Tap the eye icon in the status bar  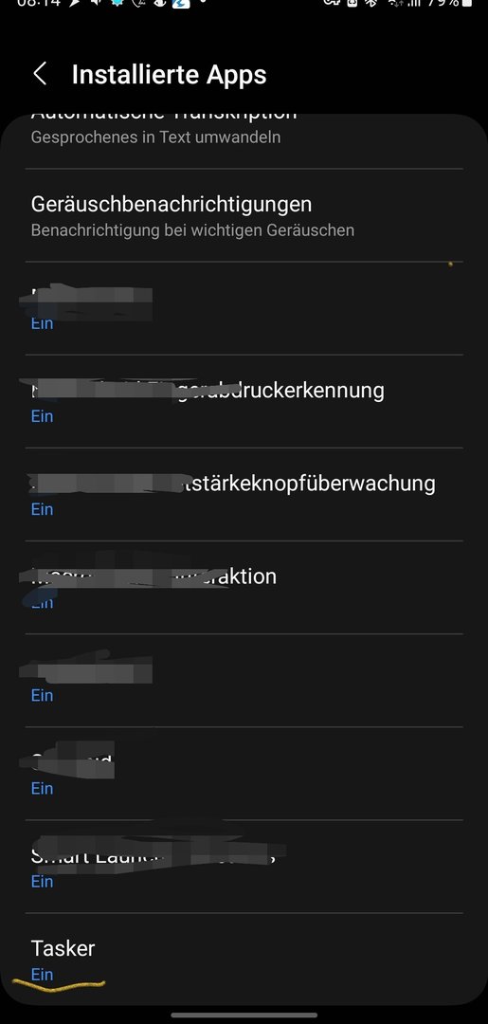(x=160, y=3)
